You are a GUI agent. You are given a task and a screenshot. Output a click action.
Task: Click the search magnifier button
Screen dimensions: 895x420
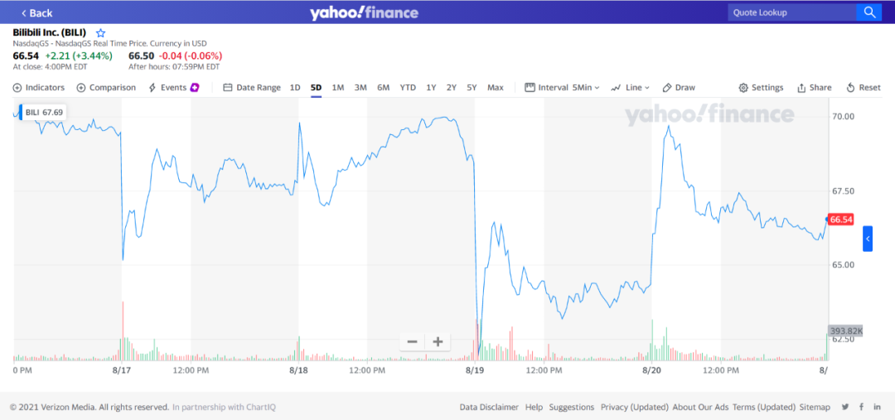tap(868, 12)
